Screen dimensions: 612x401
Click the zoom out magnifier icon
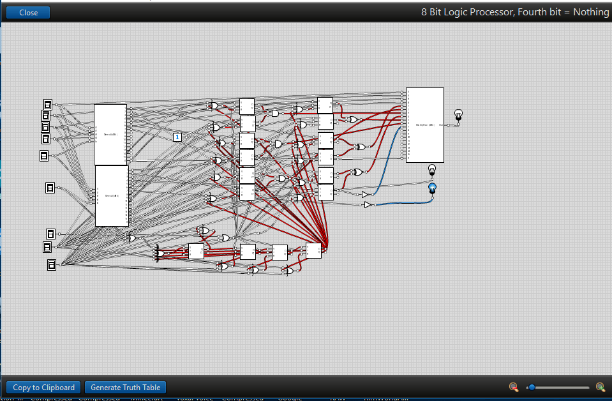coord(514,387)
